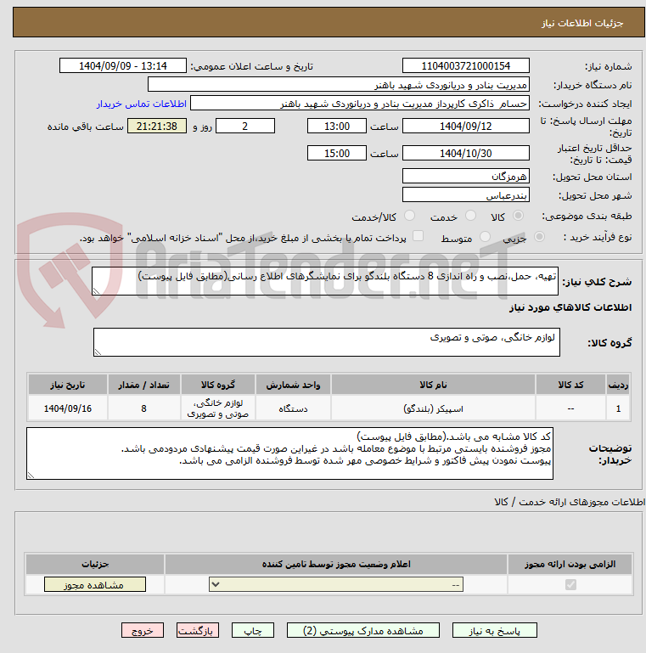Open مشاهده مجوز details button
This screenshot has width=646, height=653.
[x=95, y=585]
